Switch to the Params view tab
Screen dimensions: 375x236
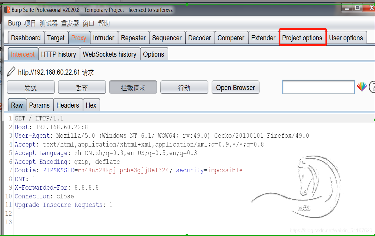[x=39, y=105]
